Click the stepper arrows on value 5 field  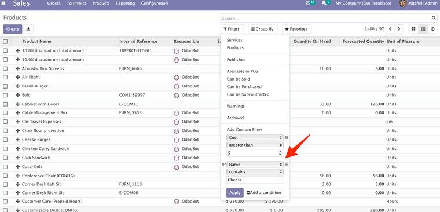(280, 153)
